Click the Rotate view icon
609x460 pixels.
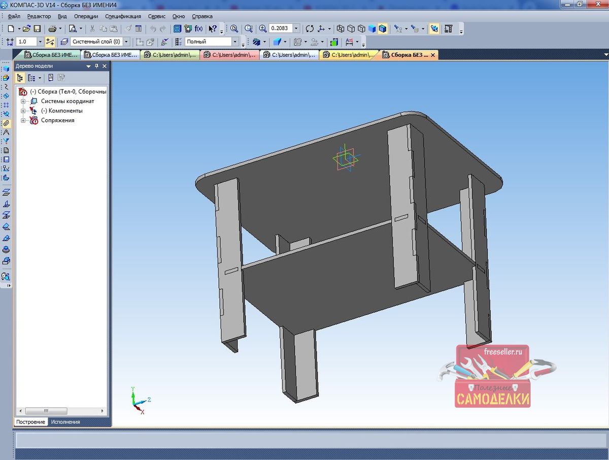[310, 29]
